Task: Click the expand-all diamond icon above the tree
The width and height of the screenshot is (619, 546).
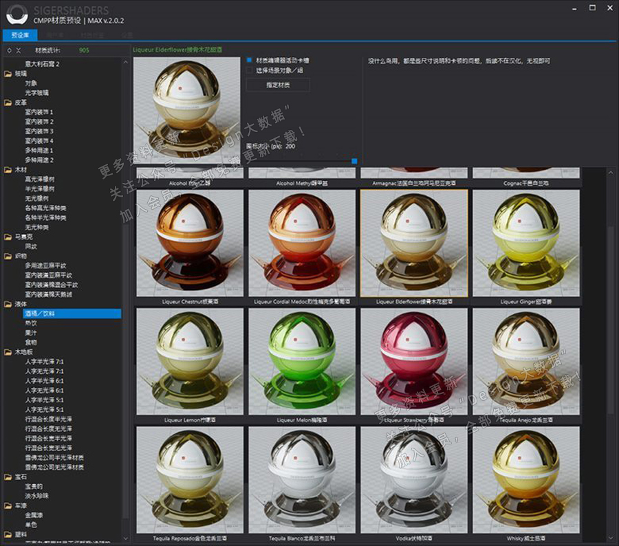Action: pyautogui.click(x=8, y=50)
